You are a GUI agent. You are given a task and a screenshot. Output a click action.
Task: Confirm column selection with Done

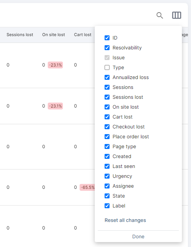(138, 236)
